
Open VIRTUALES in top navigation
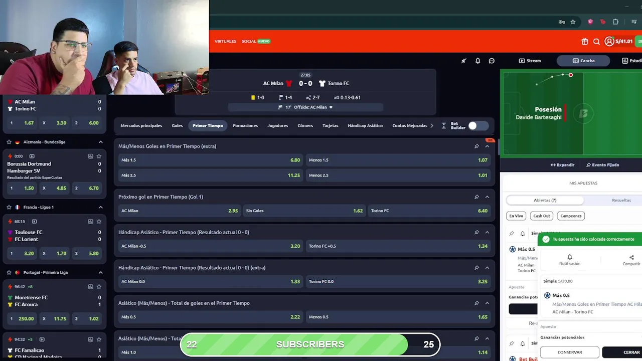point(225,41)
